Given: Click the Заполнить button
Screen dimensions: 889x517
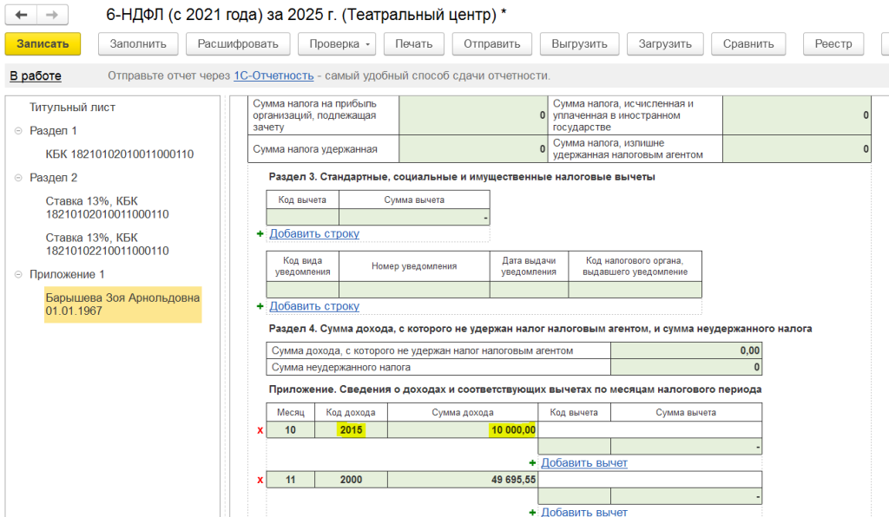Looking at the screenshot, I should [x=138, y=44].
